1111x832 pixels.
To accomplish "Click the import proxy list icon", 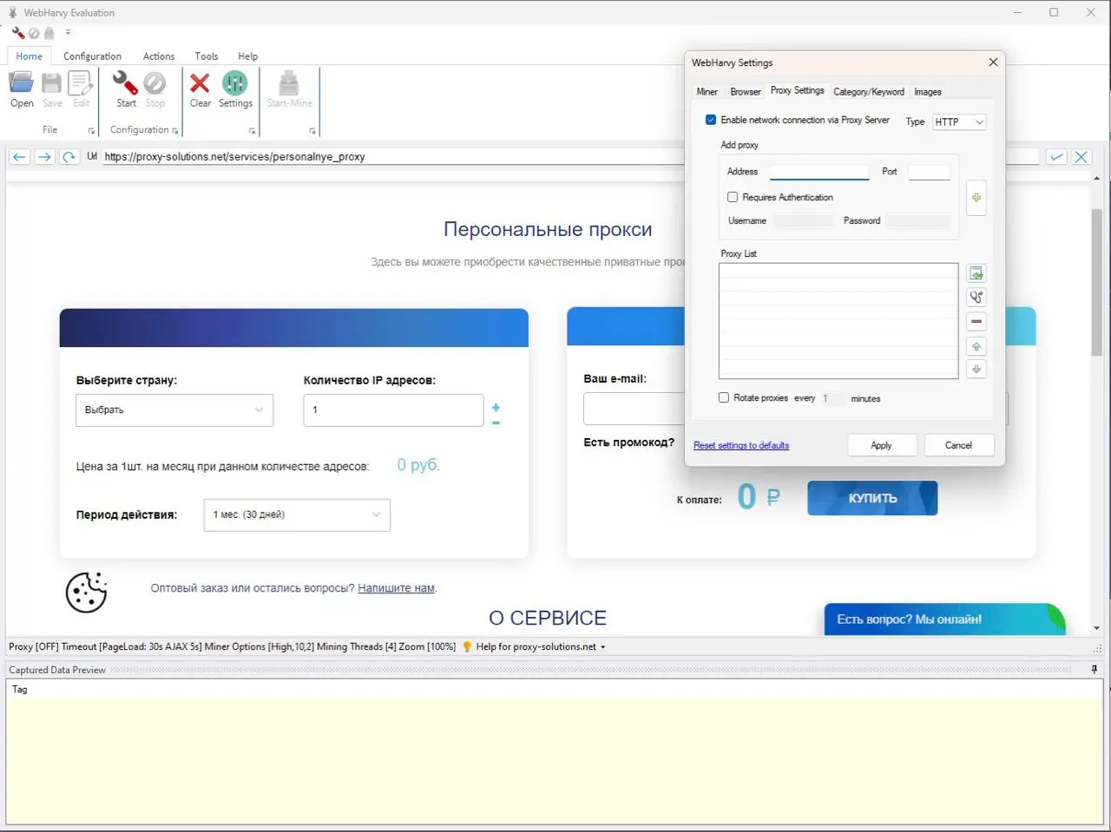I will click(x=976, y=274).
